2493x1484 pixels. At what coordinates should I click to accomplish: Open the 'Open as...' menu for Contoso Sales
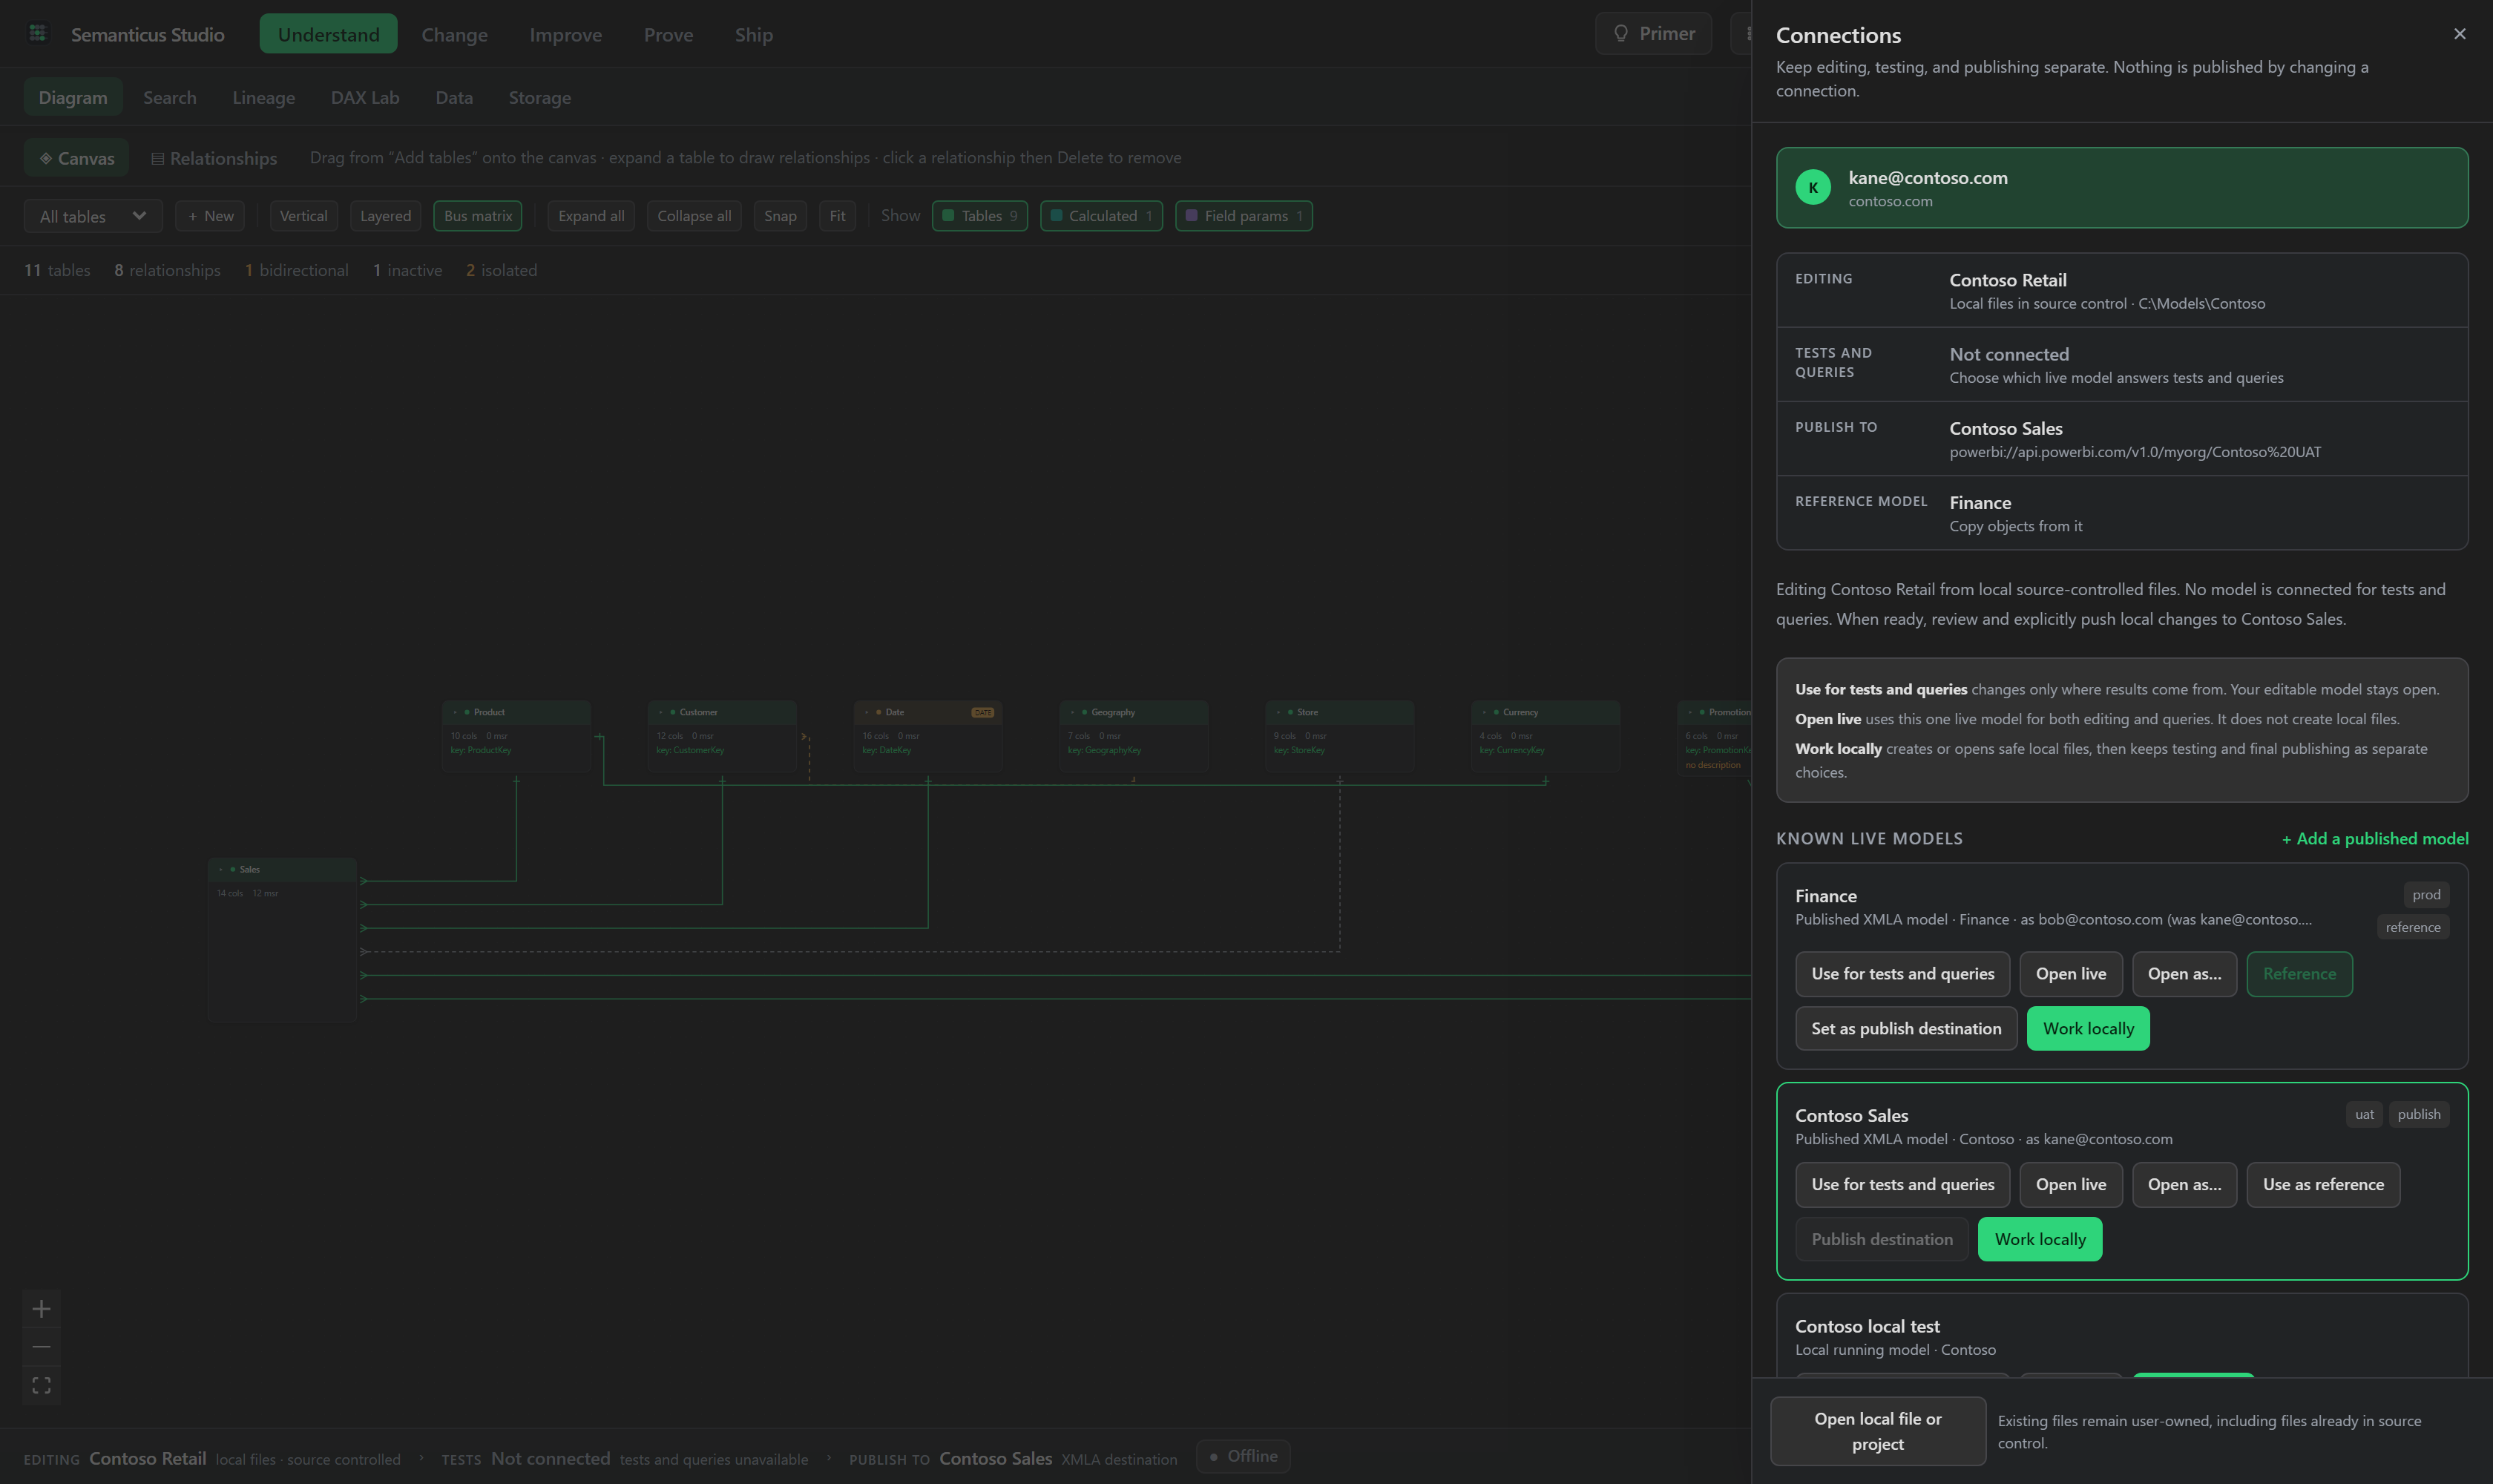[x=2184, y=1185]
